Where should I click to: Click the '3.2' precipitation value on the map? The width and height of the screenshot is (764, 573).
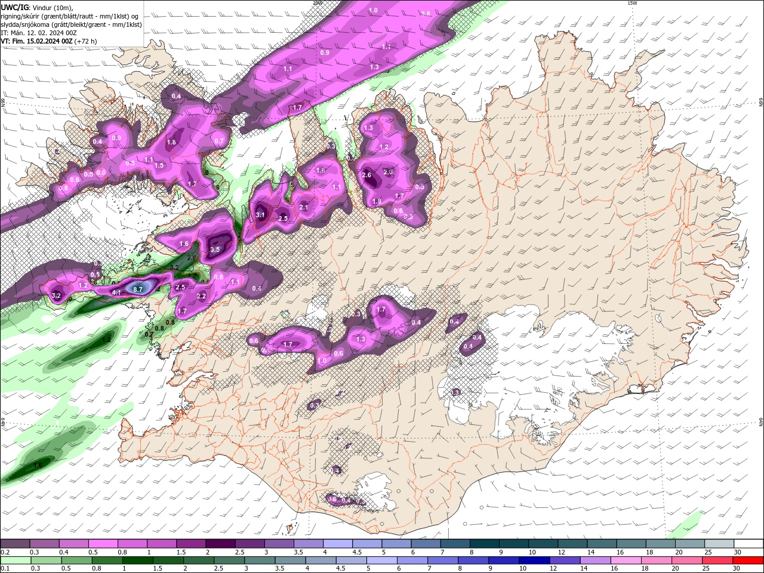pyautogui.click(x=57, y=295)
